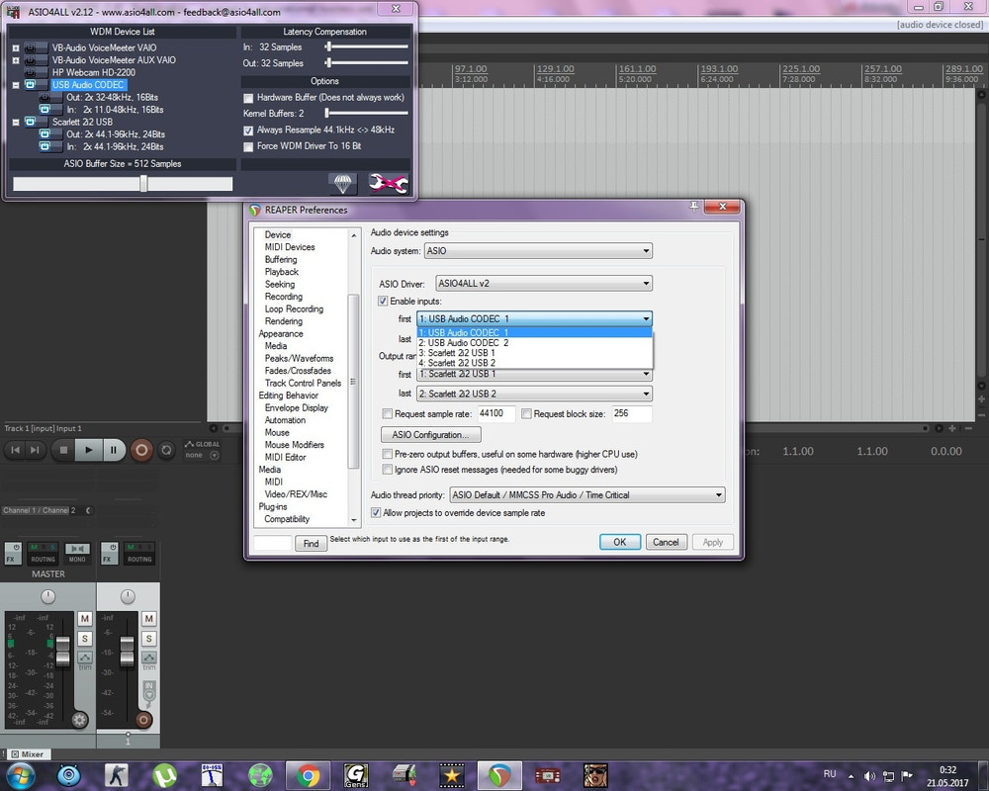
Task: Click the ASIO4ALL parachute load-defaults icon
Action: point(342,184)
